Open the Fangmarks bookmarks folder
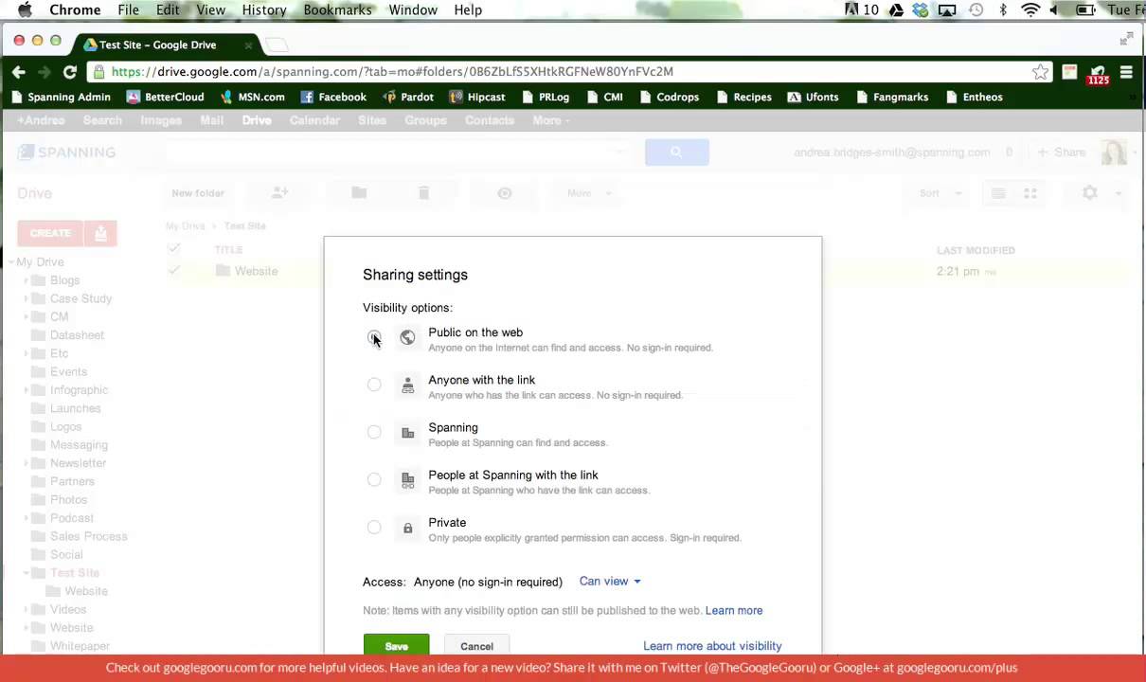This screenshot has height=682, width=1146. coord(892,97)
